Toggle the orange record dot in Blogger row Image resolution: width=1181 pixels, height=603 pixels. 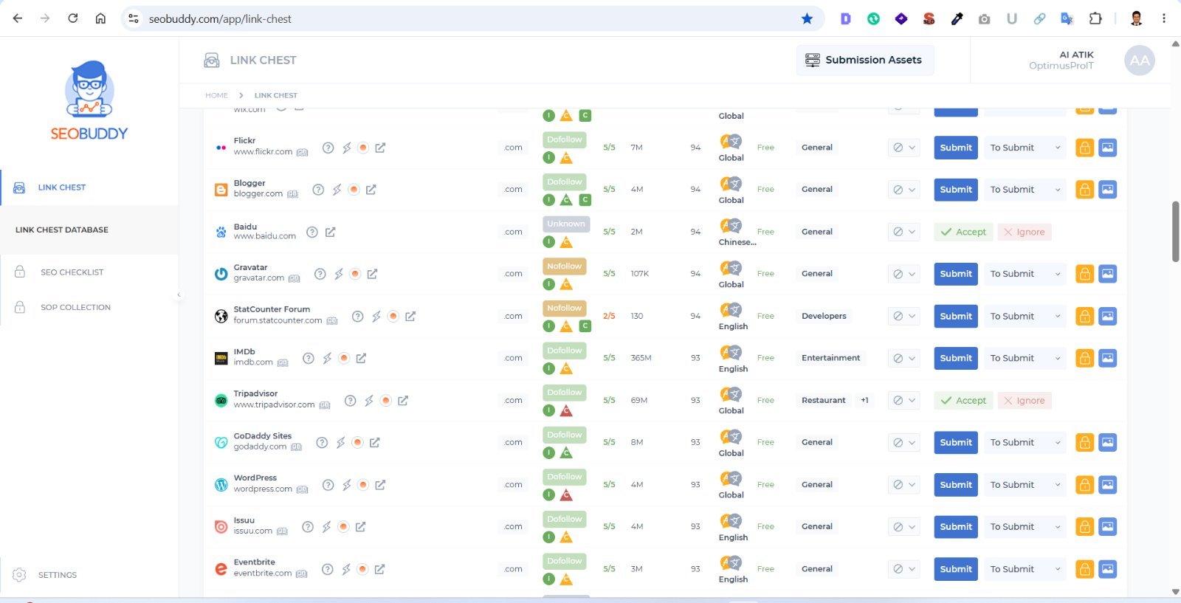(354, 190)
